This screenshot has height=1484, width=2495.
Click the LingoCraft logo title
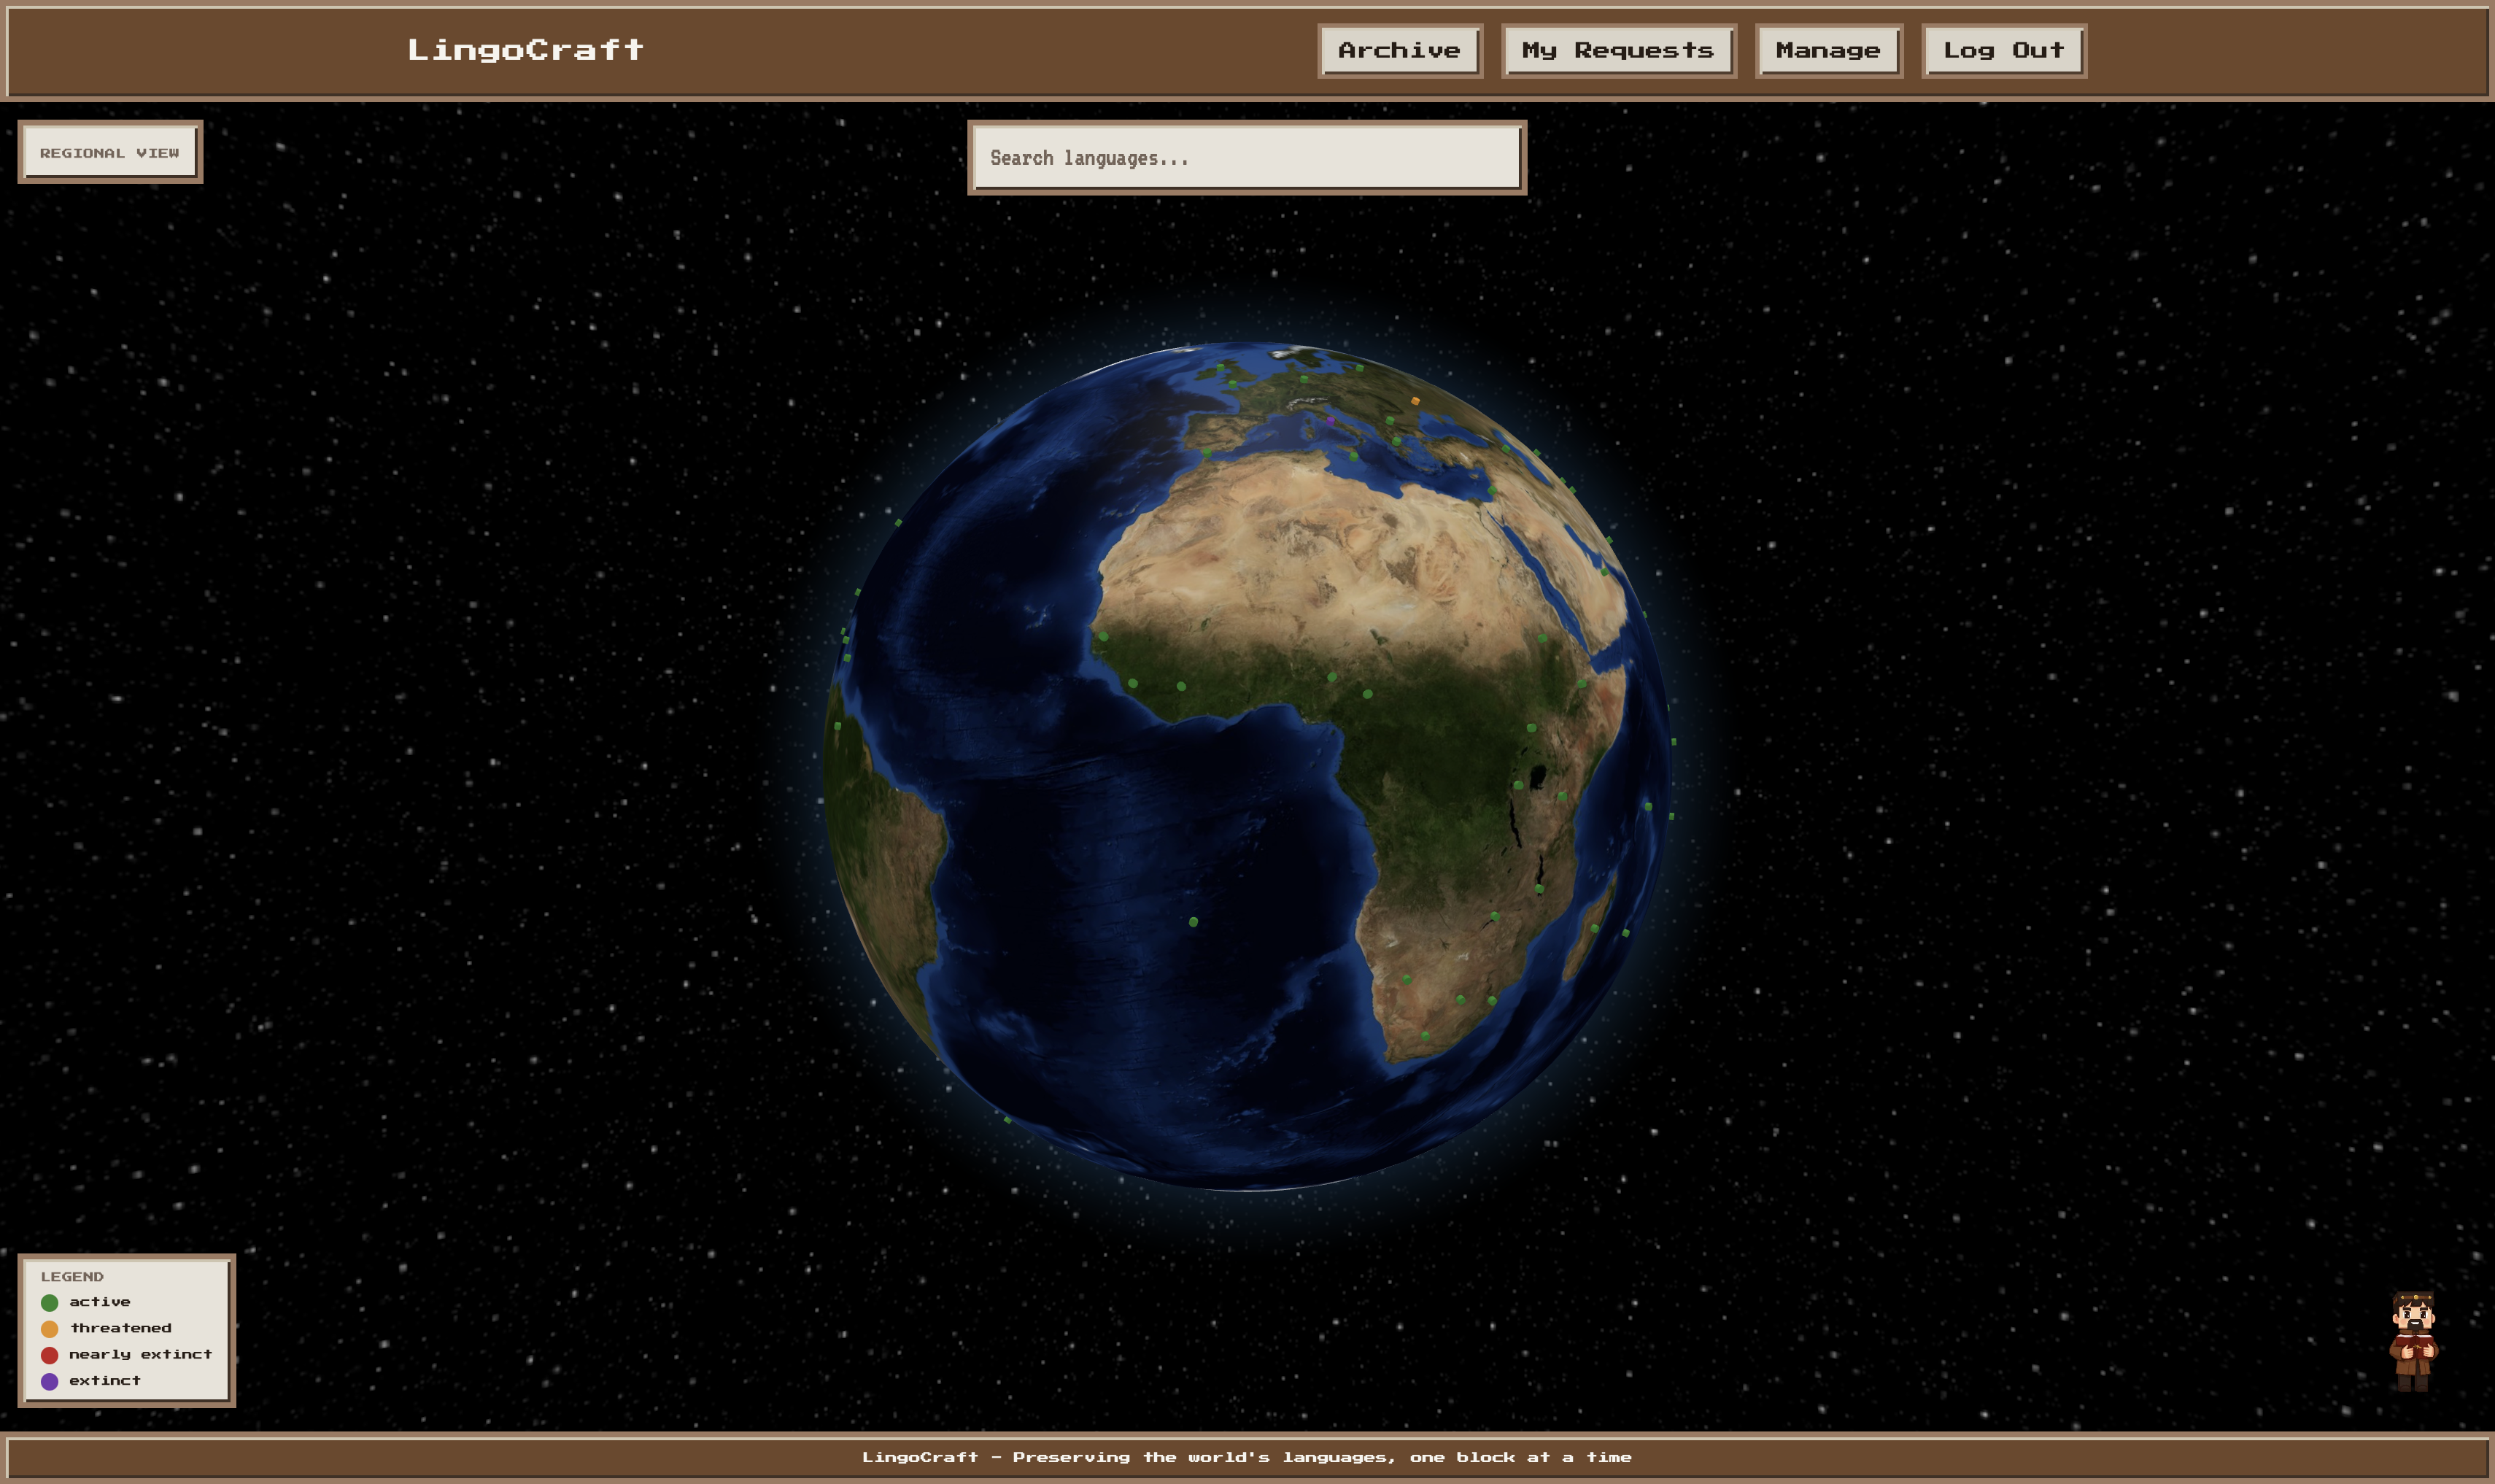tap(525, 50)
